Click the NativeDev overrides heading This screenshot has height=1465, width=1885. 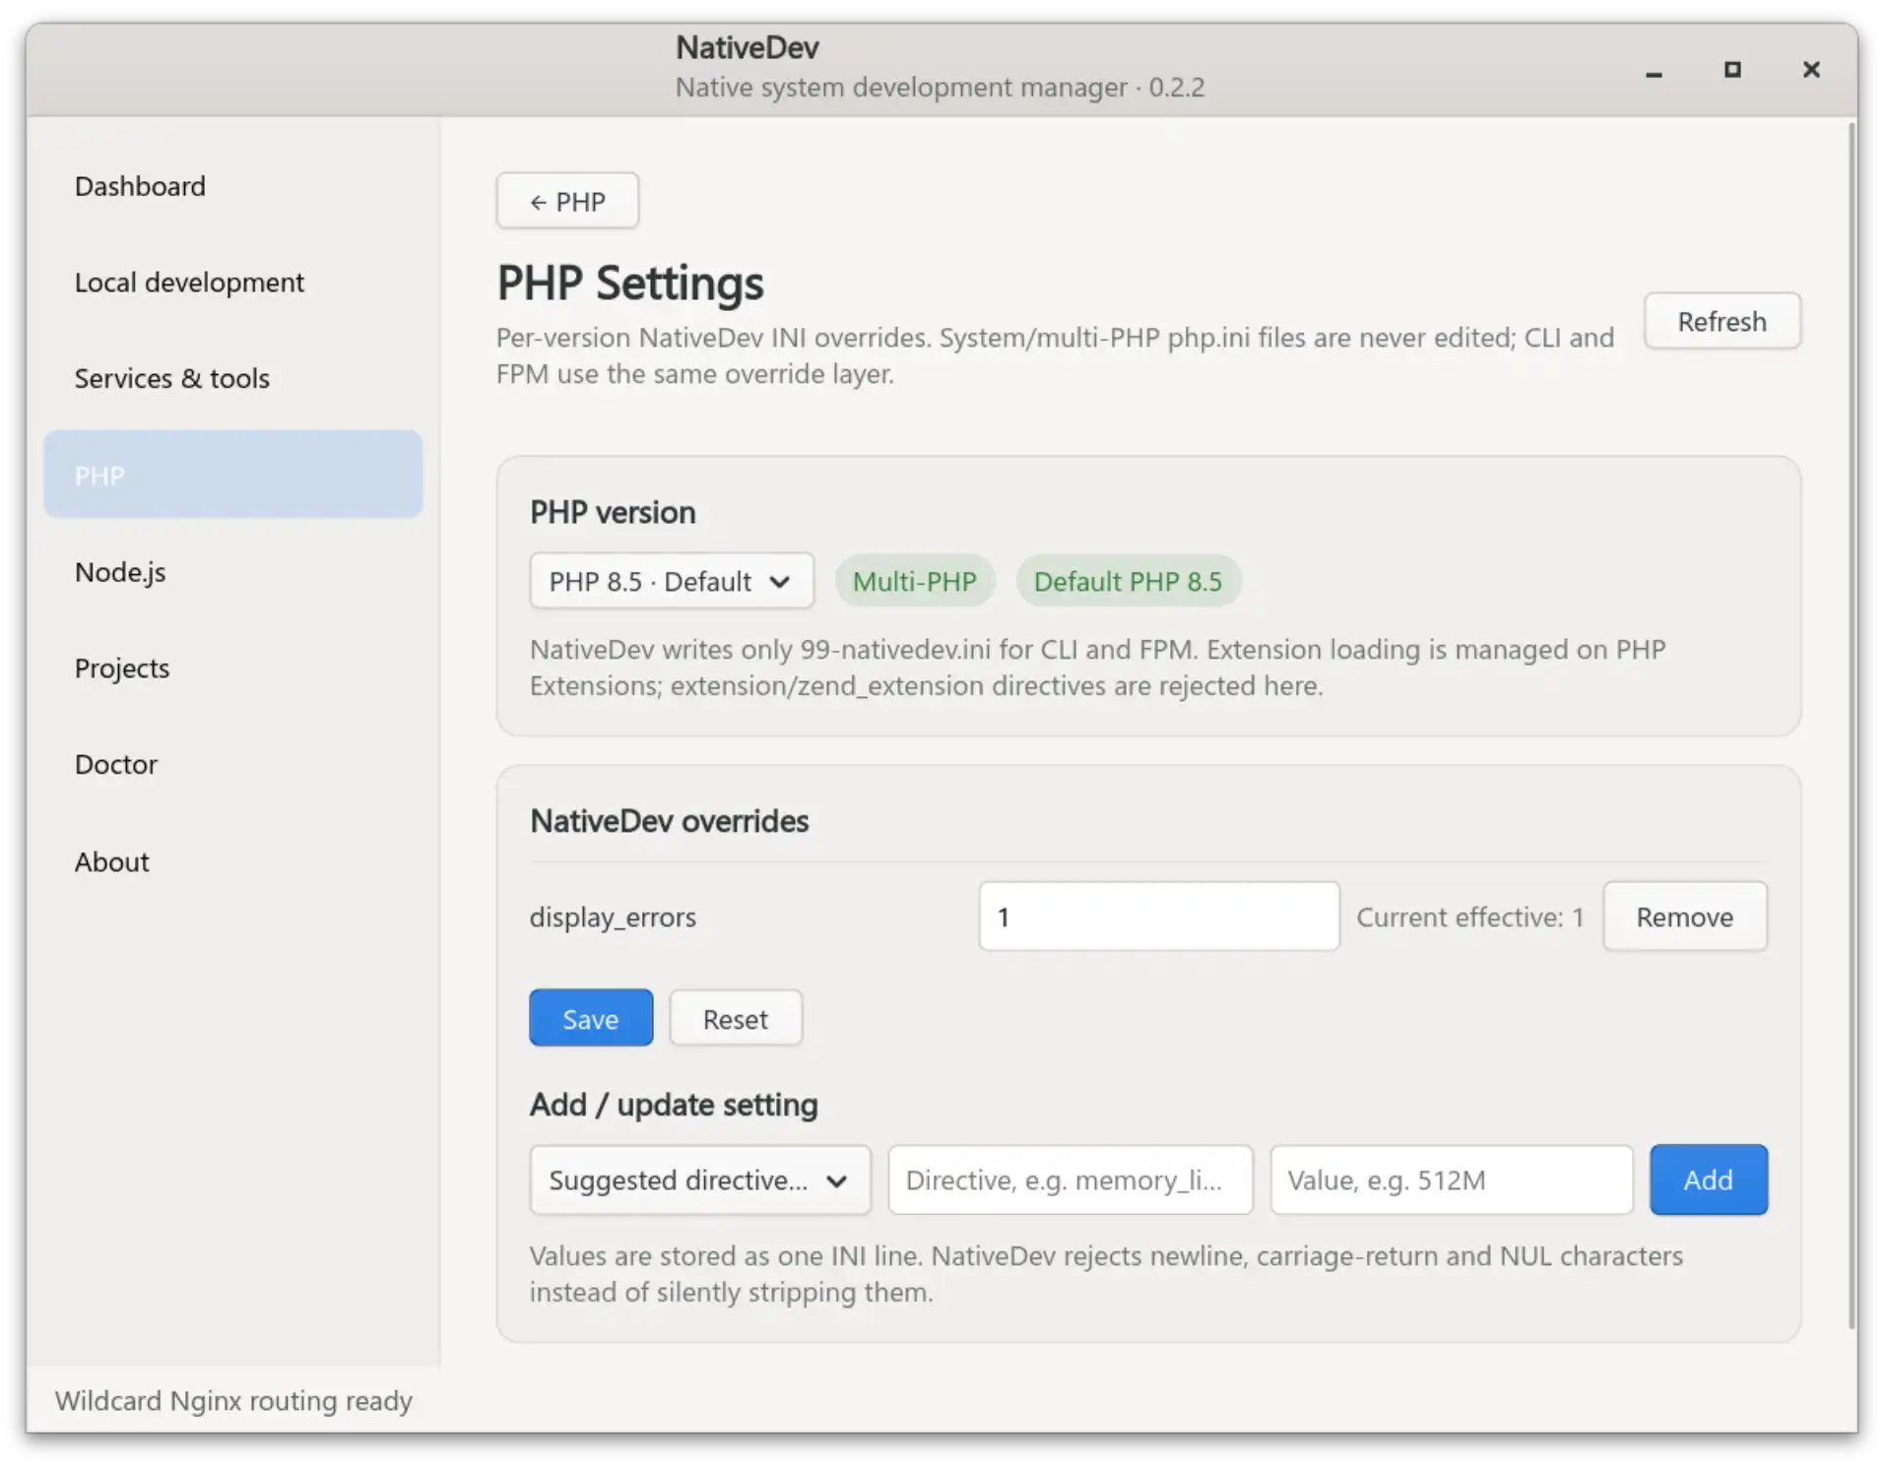(x=670, y=821)
